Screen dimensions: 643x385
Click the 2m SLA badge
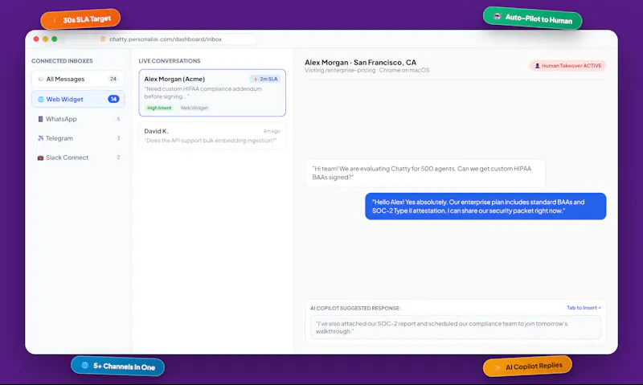click(x=265, y=79)
